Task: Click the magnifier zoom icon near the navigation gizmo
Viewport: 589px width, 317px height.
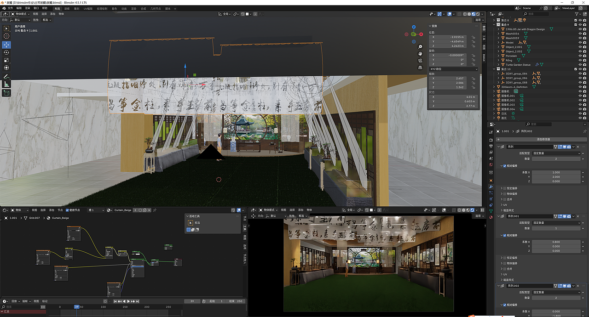Action: [x=420, y=46]
